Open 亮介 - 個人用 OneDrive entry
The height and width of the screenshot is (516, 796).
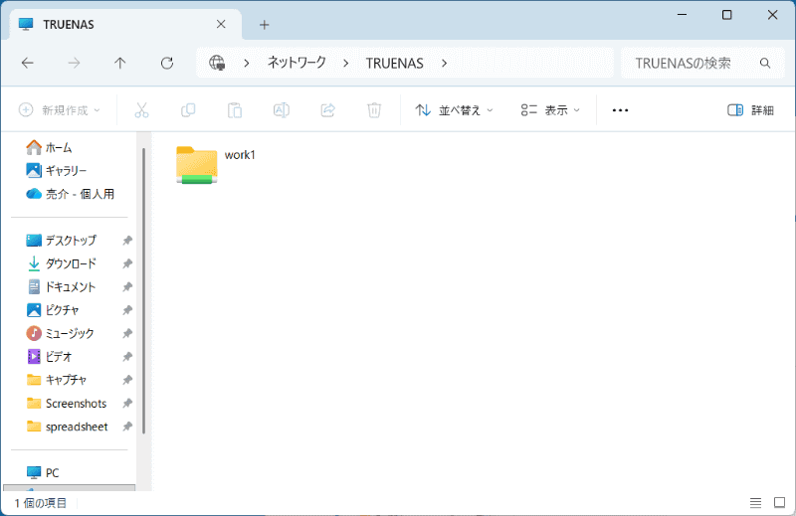point(70,194)
